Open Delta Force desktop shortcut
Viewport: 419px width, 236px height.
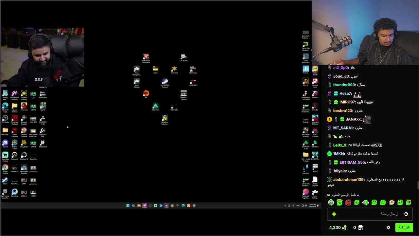155,107
